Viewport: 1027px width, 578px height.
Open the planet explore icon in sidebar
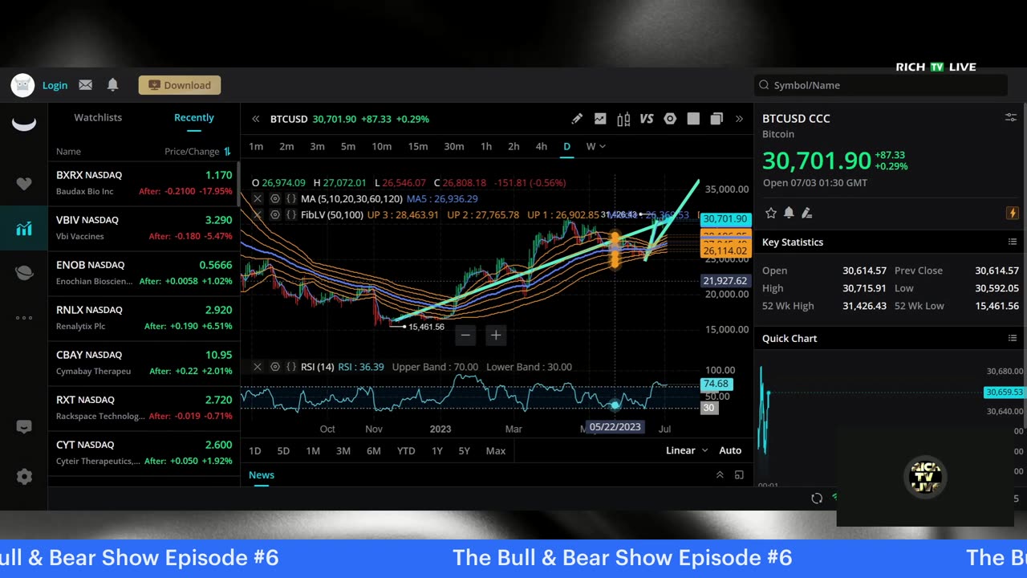24,273
